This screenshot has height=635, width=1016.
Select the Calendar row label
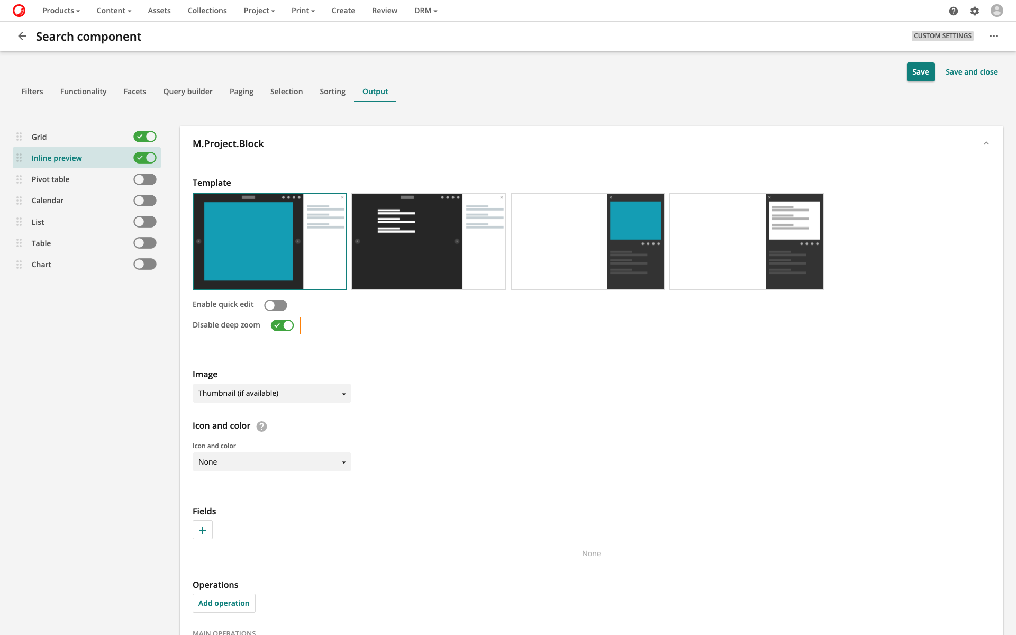(48, 201)
